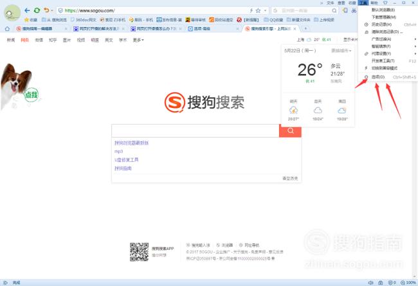This screenshot has height=286, width=418.
Task: Open the 帮助 menu
Action: point(374,3)
